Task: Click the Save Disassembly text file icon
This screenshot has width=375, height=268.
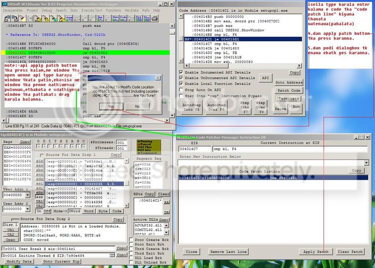Action: [14, 18]
